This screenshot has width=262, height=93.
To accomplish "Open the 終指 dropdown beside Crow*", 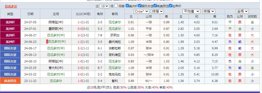I will (x=157, y=12).
